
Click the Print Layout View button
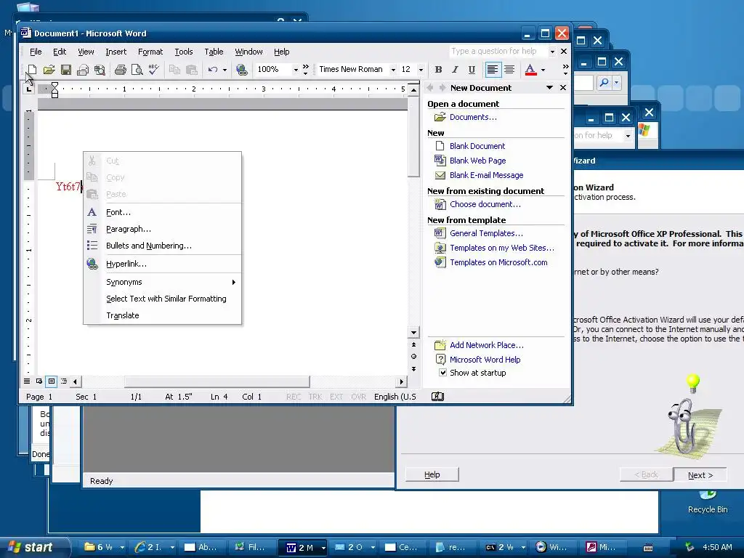[x=52, y=381]
